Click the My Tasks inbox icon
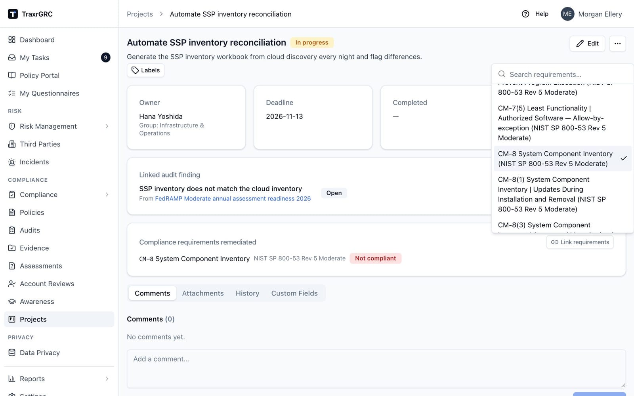Screen dimensions: 634x396 click(12, 57)
